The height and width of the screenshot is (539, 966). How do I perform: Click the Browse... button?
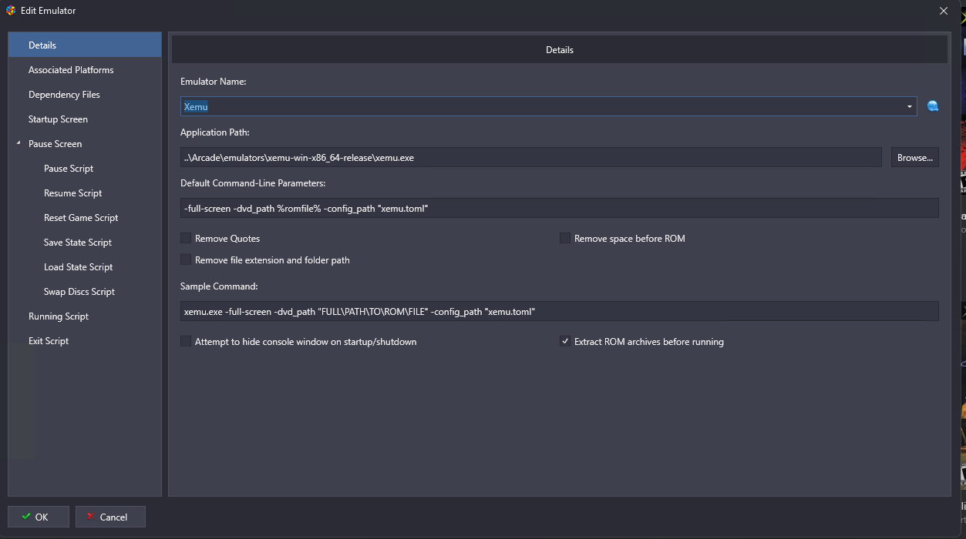point(915,157)
